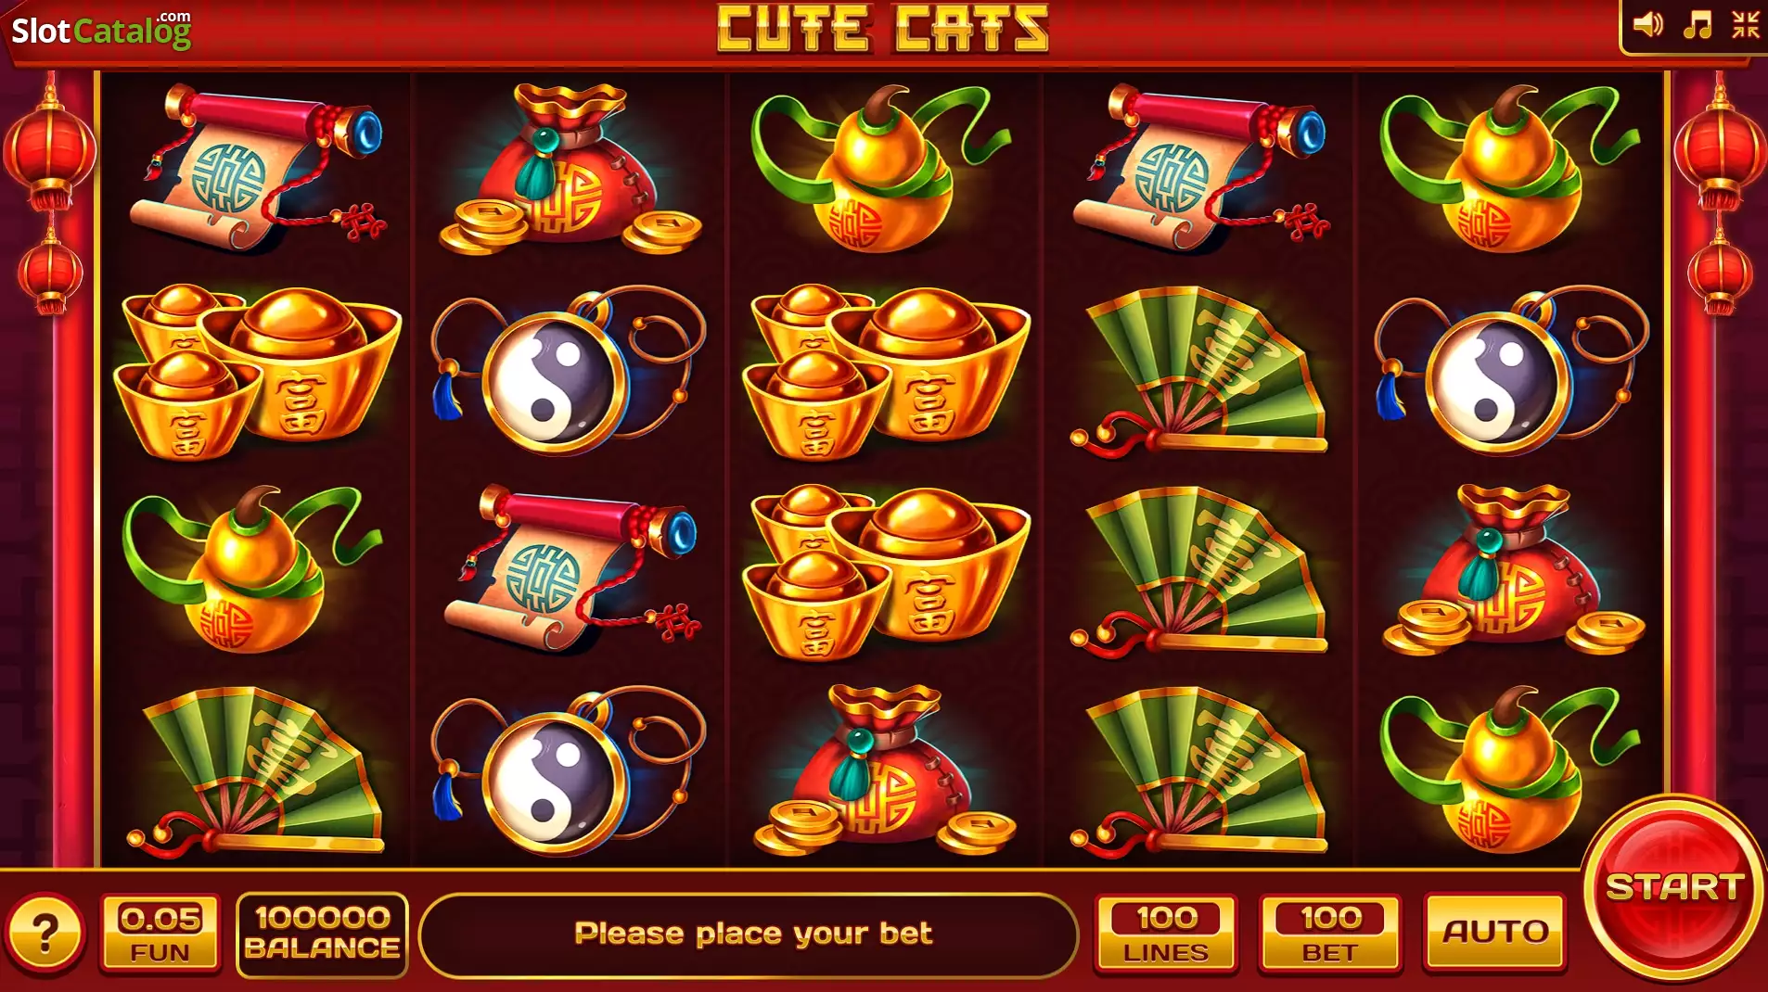
Task: Select the green fan in the bottom-left cell
Action: click(x=256, y=769)
